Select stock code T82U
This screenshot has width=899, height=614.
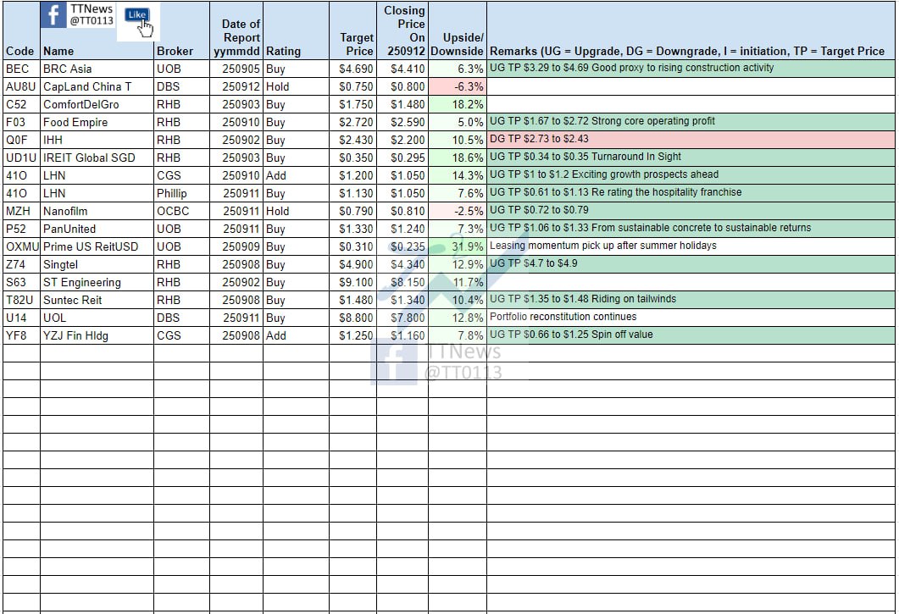[20, 300]
